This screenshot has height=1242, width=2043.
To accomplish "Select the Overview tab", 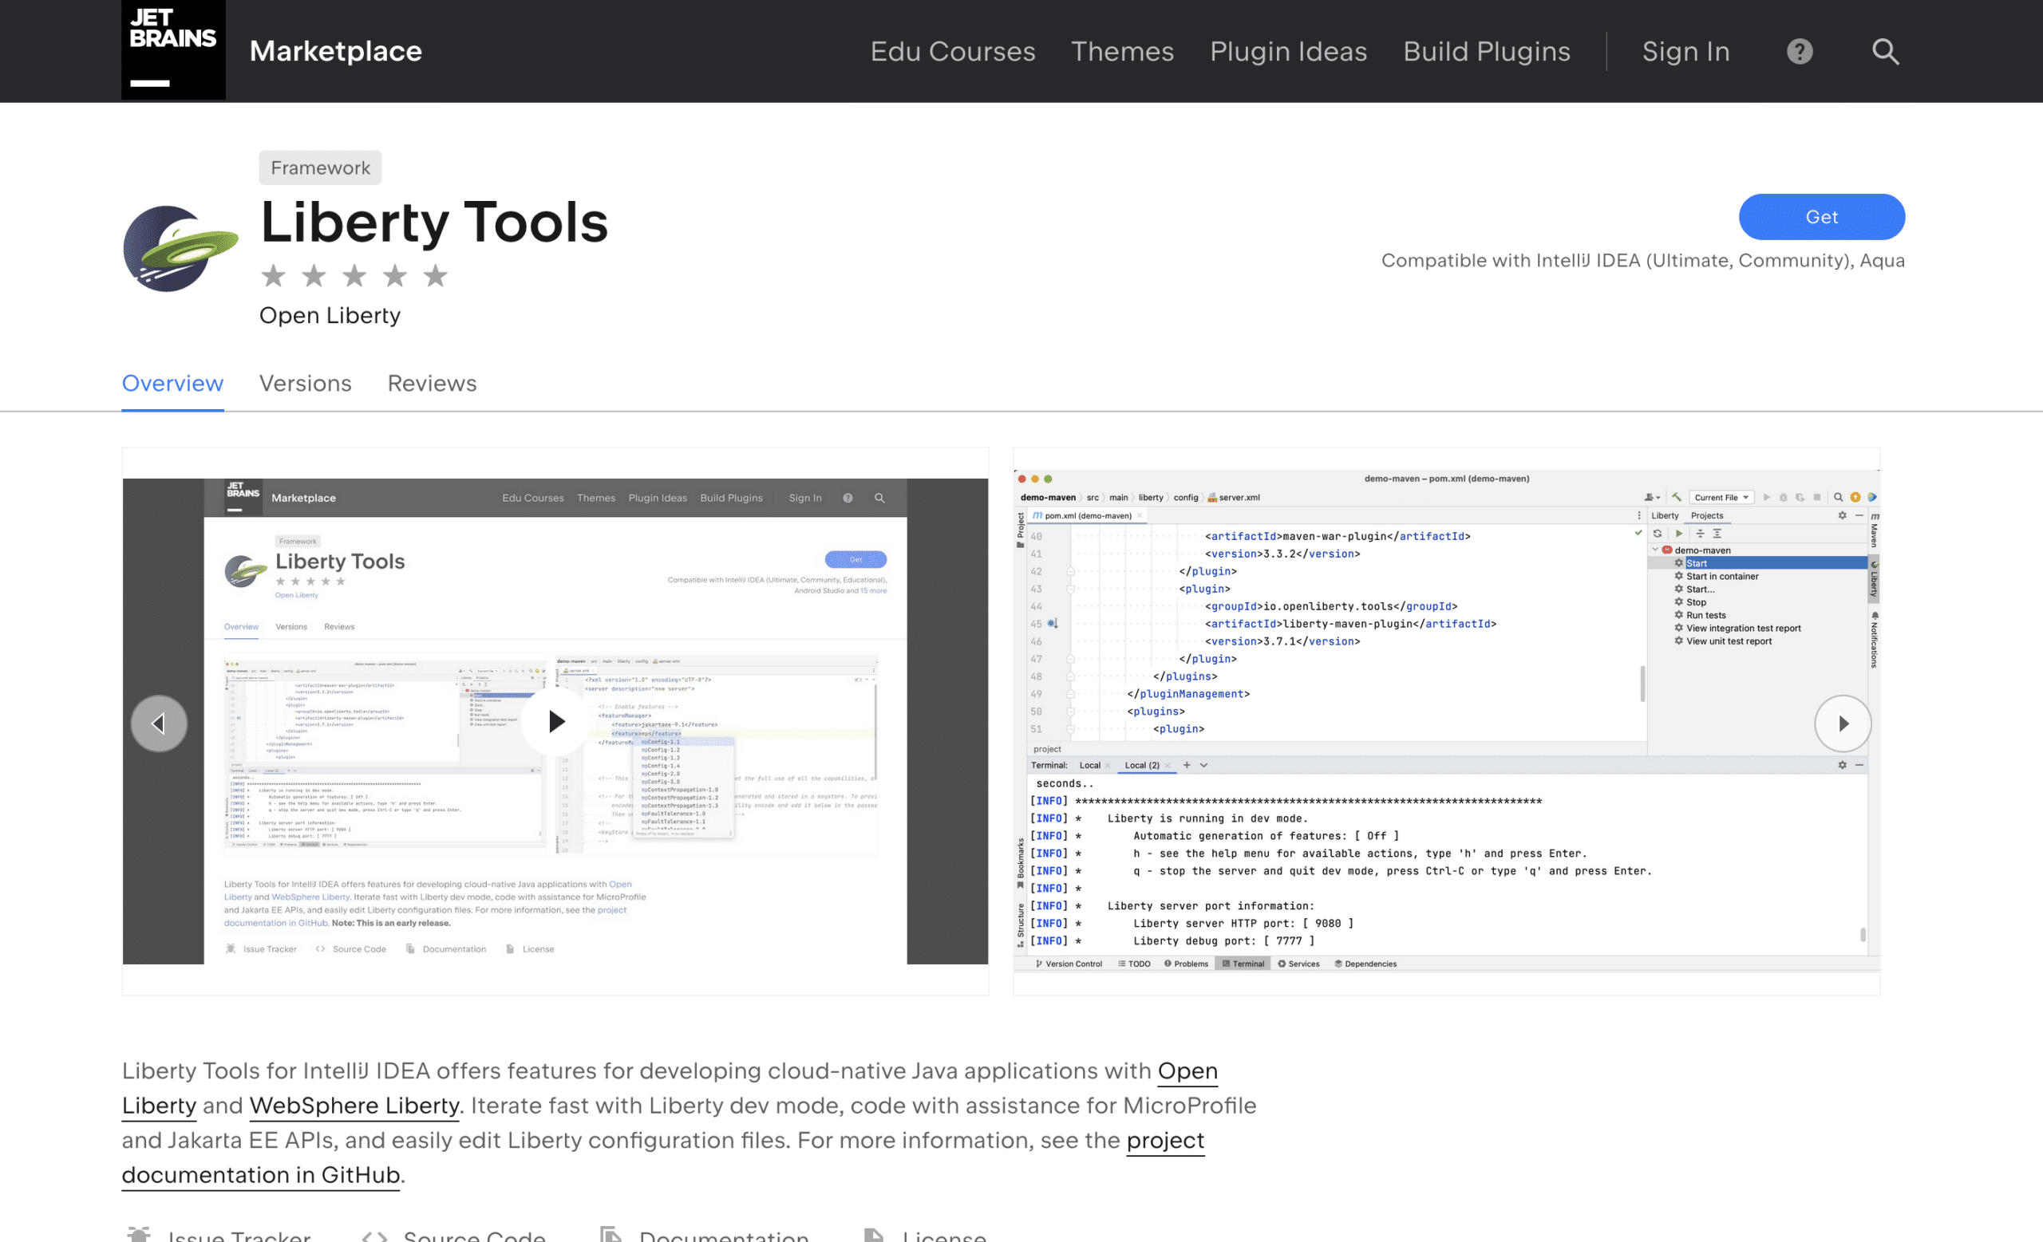I will pos(172,383).
